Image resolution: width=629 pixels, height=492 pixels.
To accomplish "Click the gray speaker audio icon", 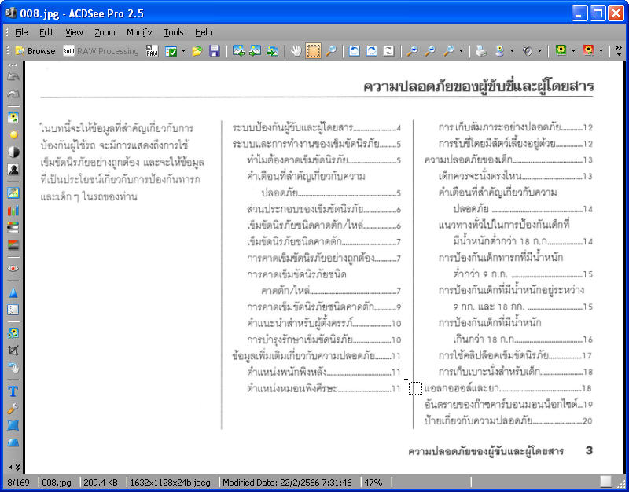I will [x=528, y=51].
